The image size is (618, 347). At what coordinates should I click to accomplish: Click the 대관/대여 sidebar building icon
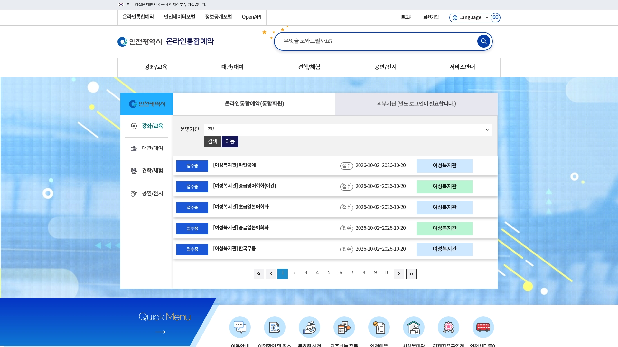tap(134, 148)
